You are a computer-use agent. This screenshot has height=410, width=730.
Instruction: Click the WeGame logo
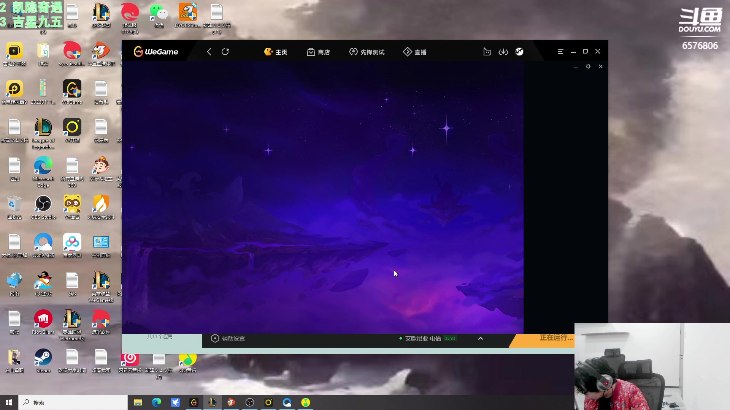(156, 52)
